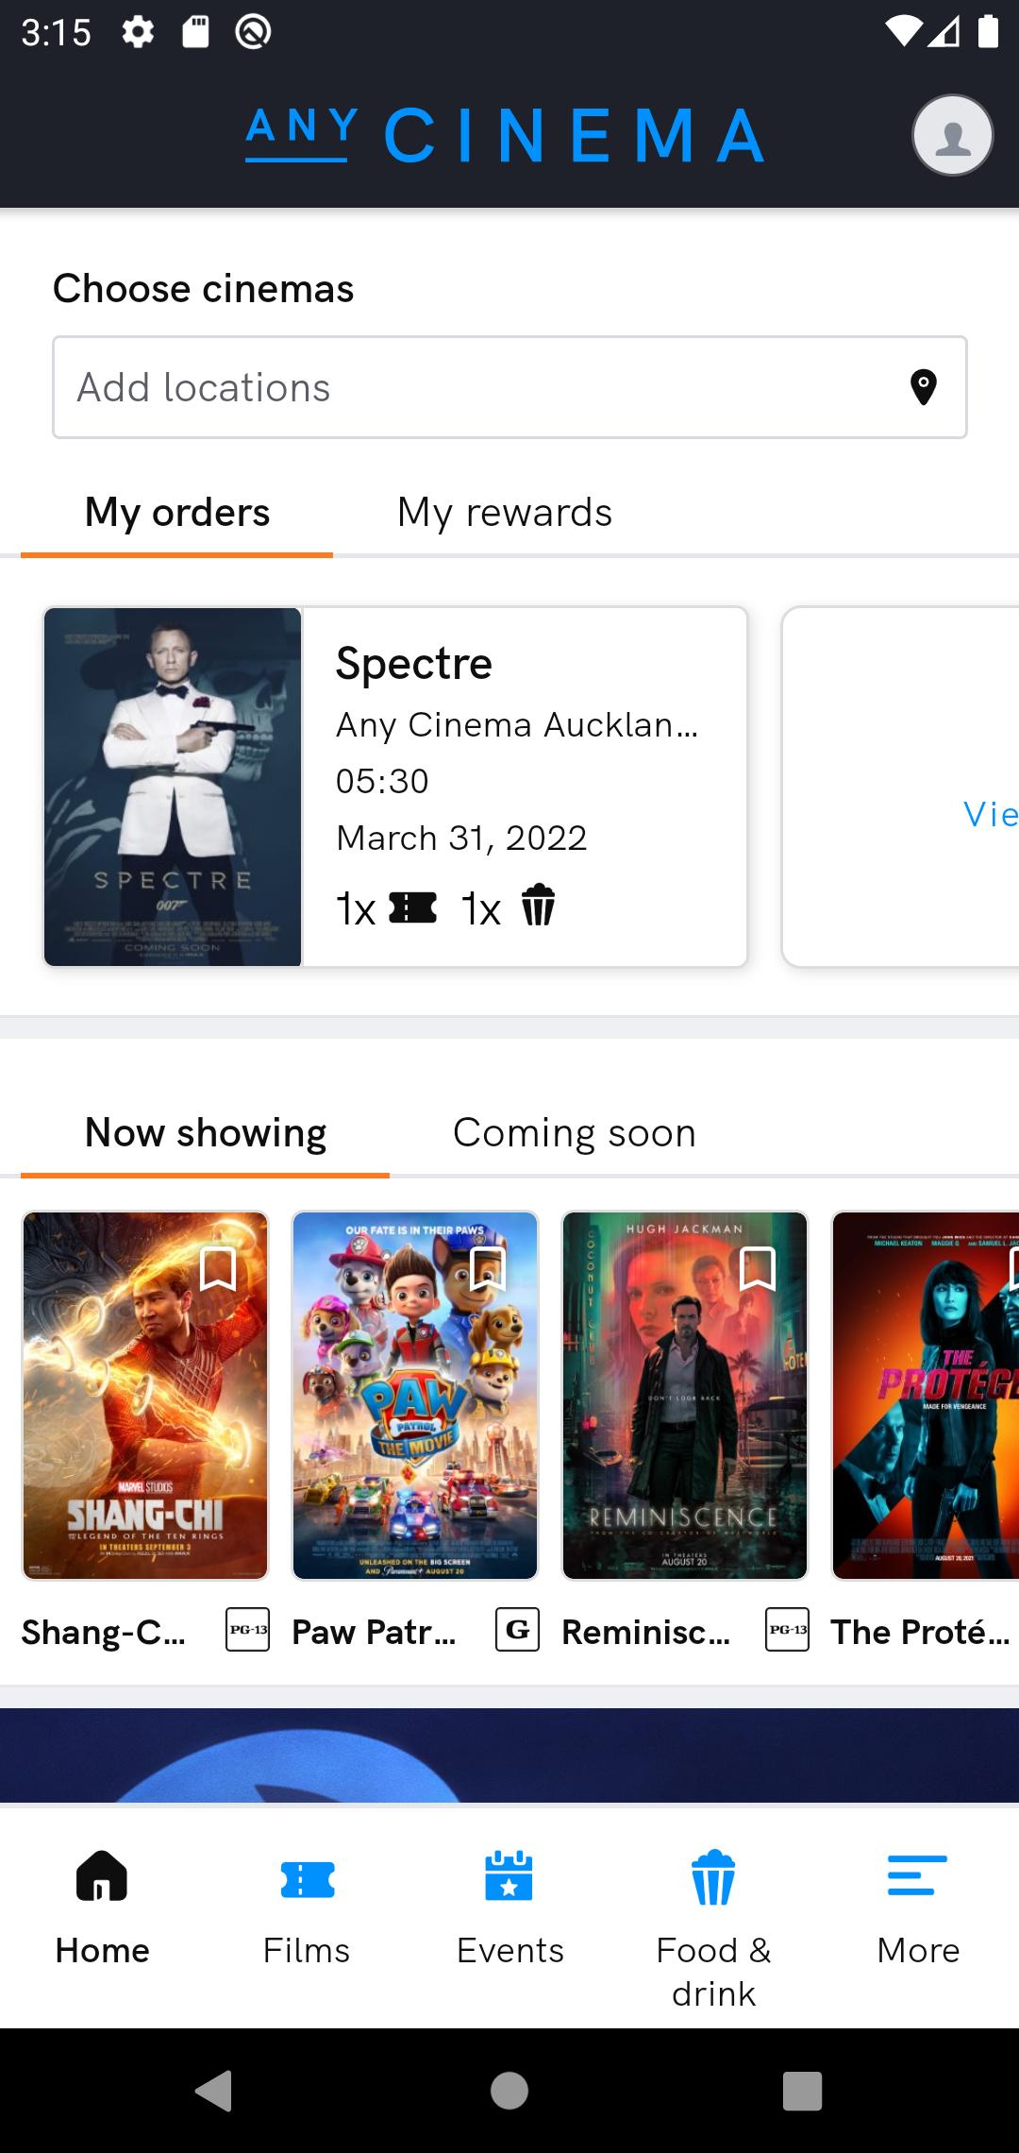Image resolution: width=1019 pixels, height=2153 pixels.
Task: Open the Spectre order card
Action: [x=524, y=787]
